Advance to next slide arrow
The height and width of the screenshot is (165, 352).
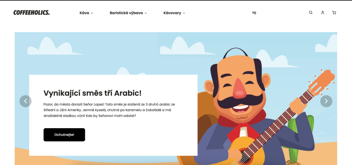(326, 101)
